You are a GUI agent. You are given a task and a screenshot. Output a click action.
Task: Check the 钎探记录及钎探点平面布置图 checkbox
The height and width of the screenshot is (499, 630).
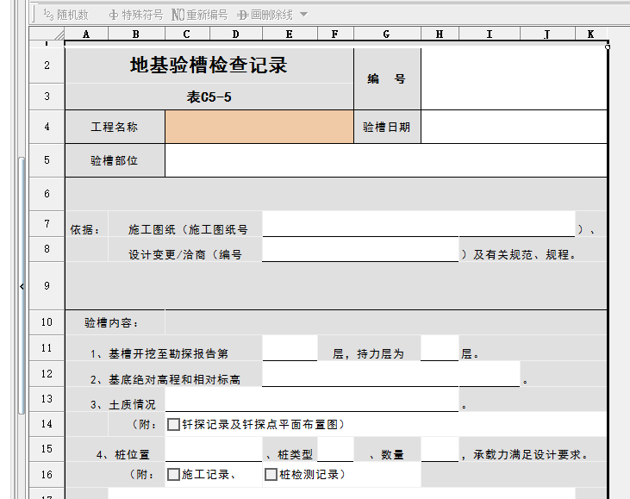[174, 424]
